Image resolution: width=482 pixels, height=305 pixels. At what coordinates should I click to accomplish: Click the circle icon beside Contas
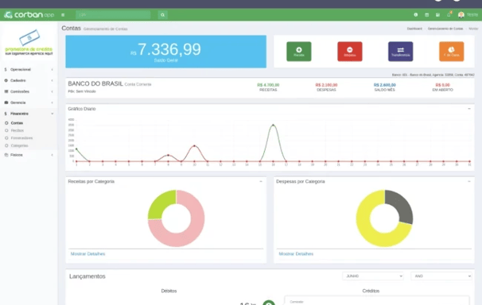[6, 123]
